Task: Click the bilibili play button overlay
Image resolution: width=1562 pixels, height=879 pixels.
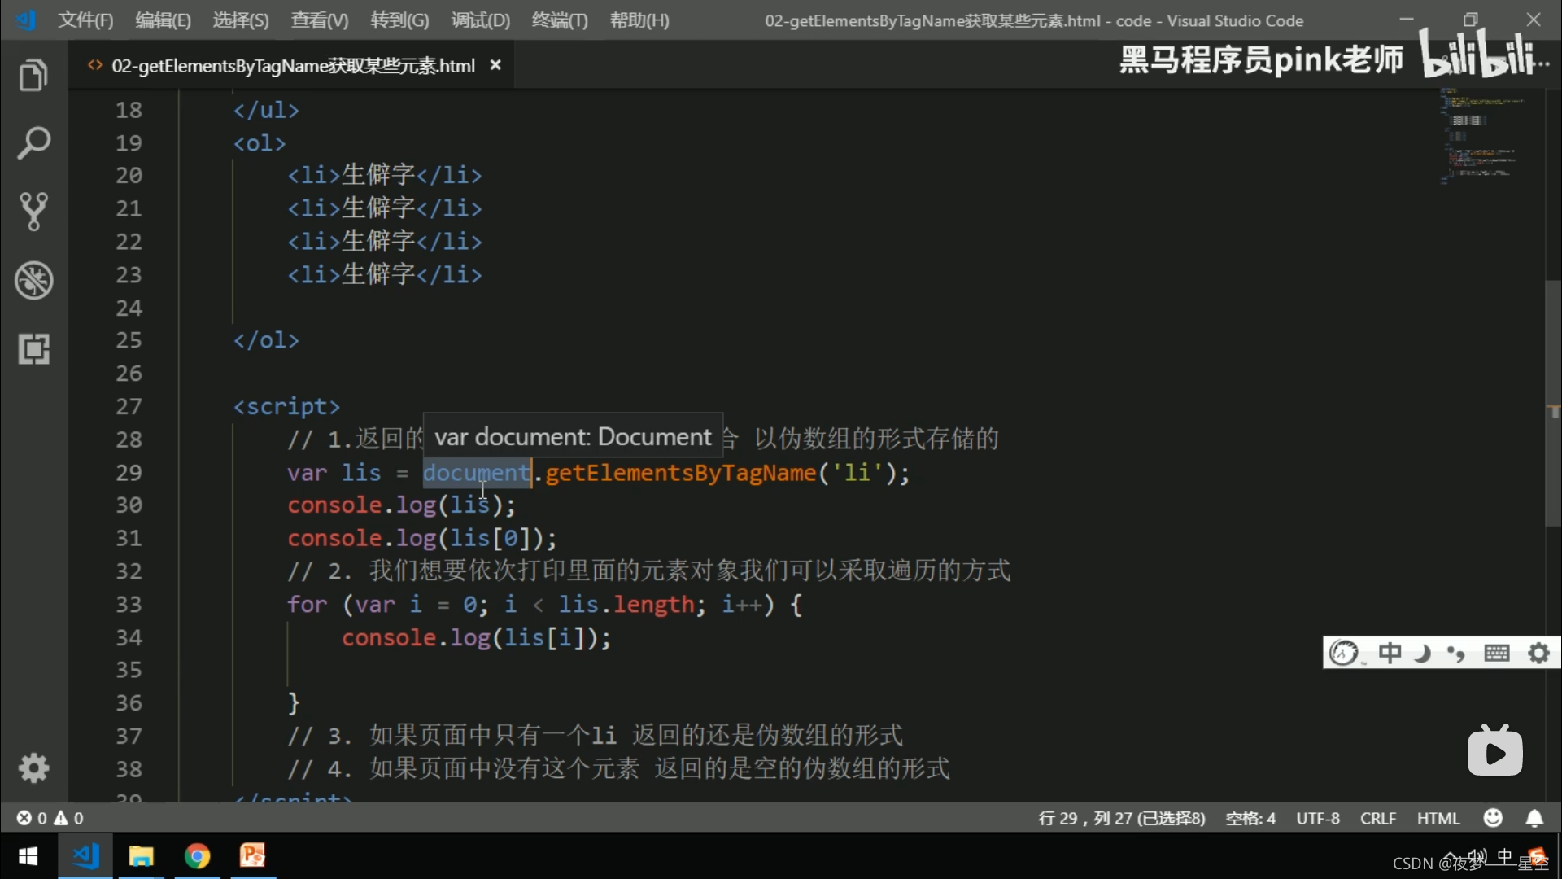Action: coord(1495,751)
